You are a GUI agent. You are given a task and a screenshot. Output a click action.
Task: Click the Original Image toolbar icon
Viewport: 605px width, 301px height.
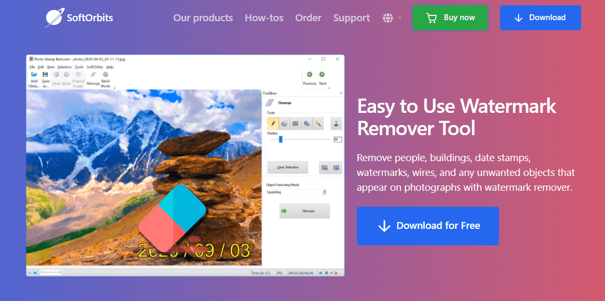(78, 74)
